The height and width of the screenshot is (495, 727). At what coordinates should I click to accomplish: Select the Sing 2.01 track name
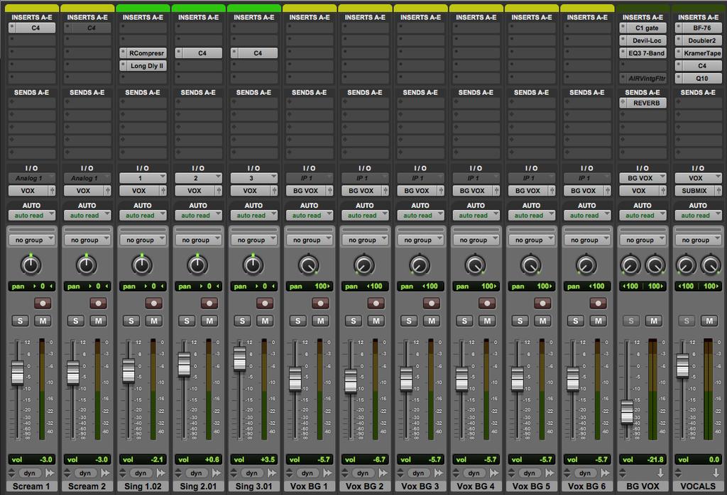(x=198, y=486)
